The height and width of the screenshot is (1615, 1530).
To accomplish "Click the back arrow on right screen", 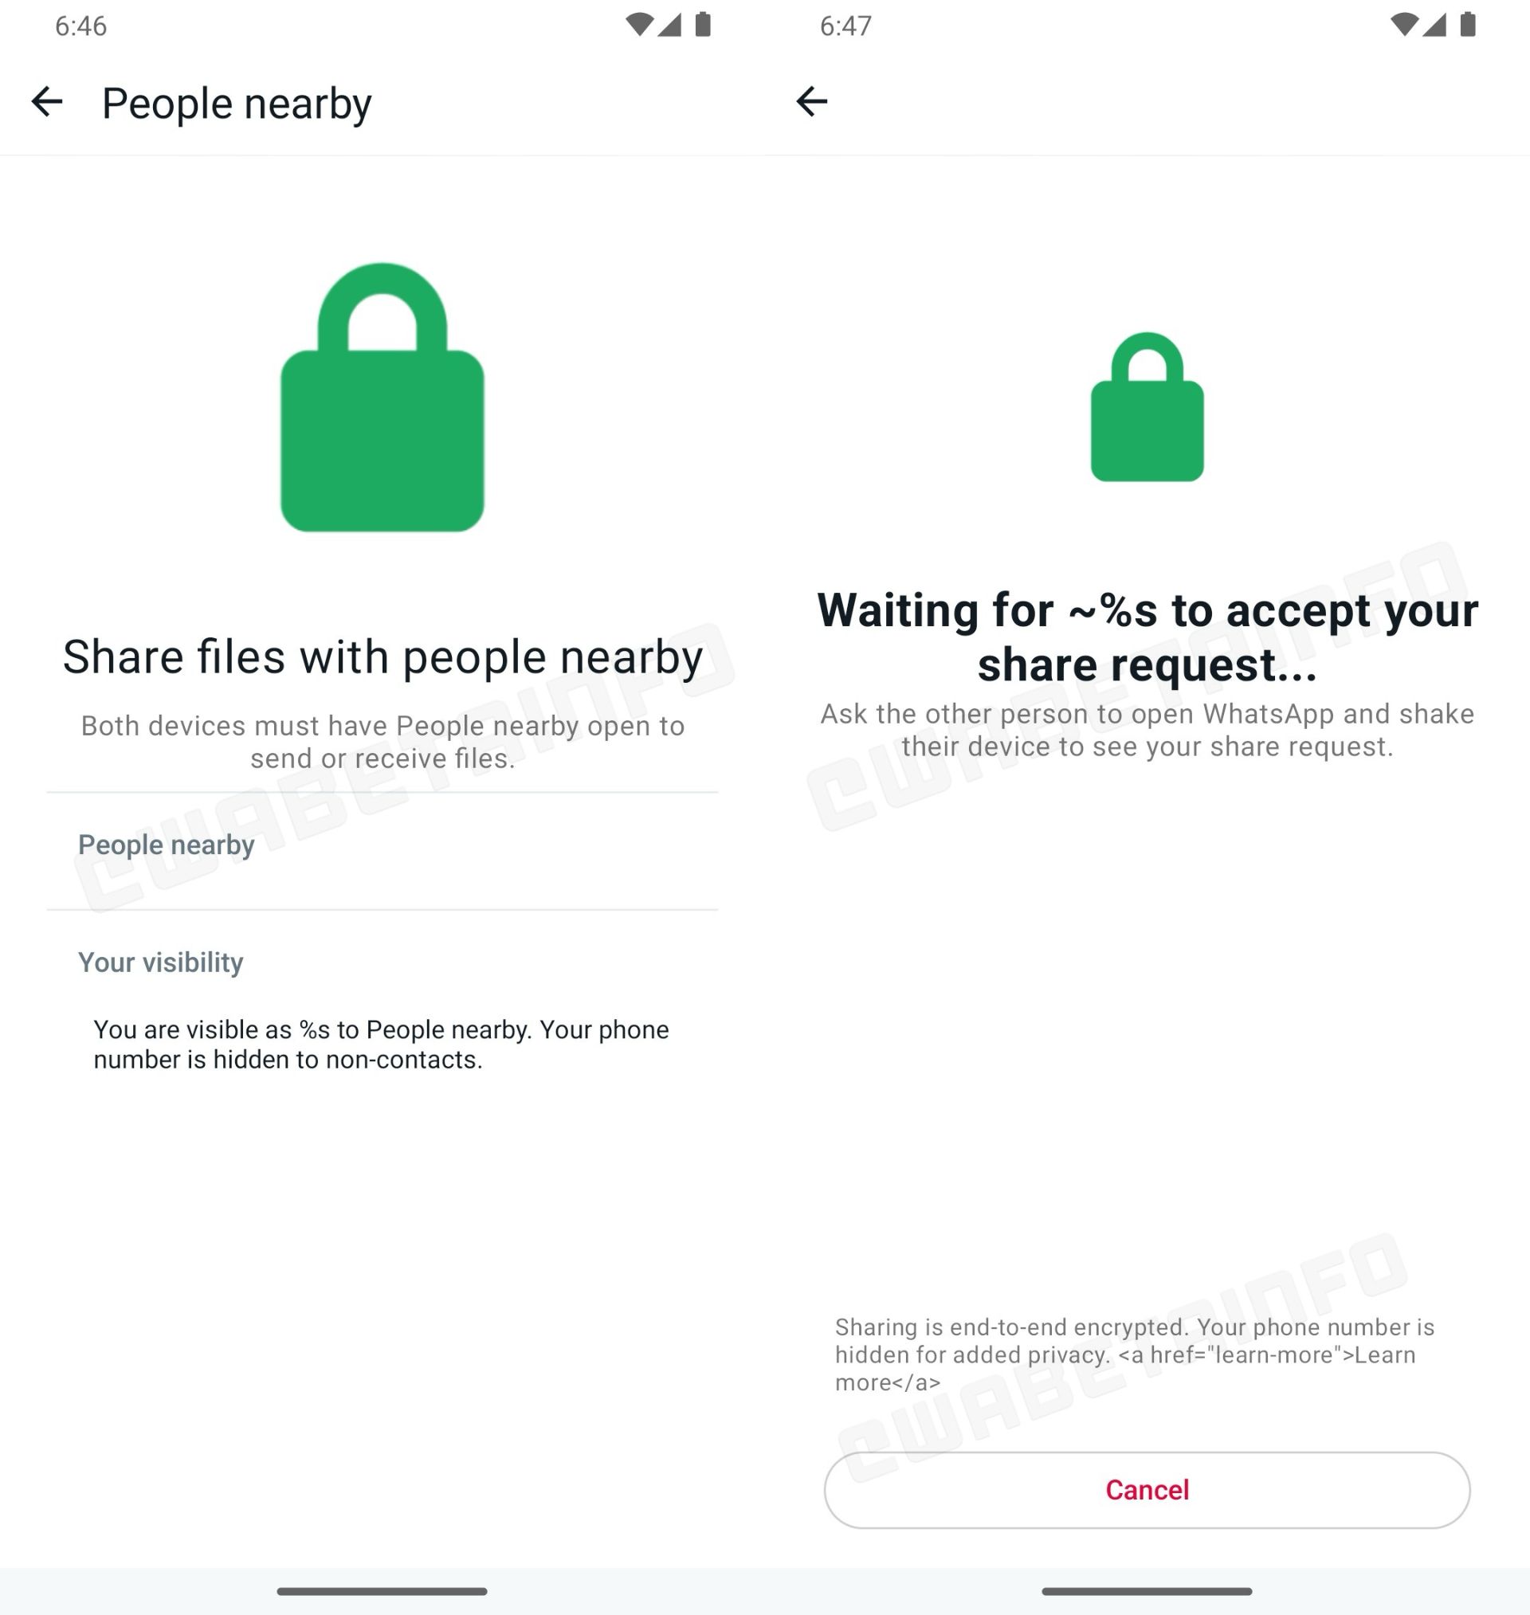I will pyautogui.click(x=813, y=100).
